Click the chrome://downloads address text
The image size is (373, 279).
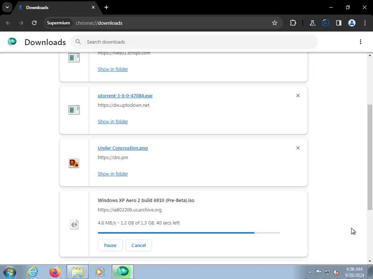(99, 23)
